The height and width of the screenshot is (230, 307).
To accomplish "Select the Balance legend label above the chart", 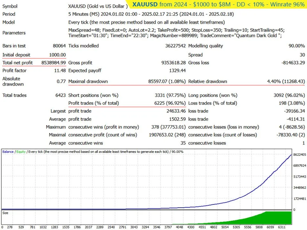I will pyautogui.click(x=7, y=151).
